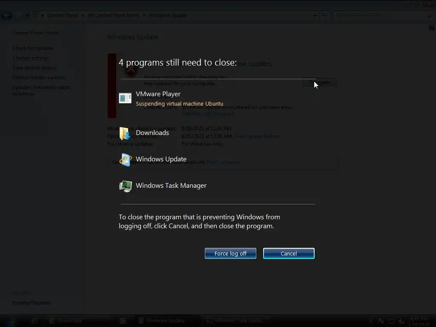436x327 pixels.
Task: Click the help question mark icon
Action: [431, 28]
